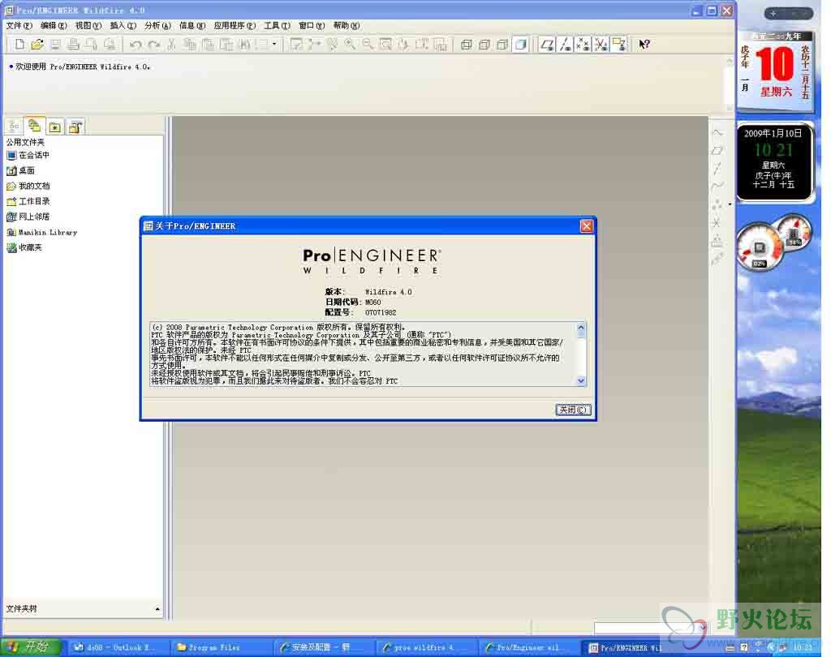Screen dimensions: 831x657
Task: Open the 信息 (Info) menu
Action: click(x=192, y=25)
